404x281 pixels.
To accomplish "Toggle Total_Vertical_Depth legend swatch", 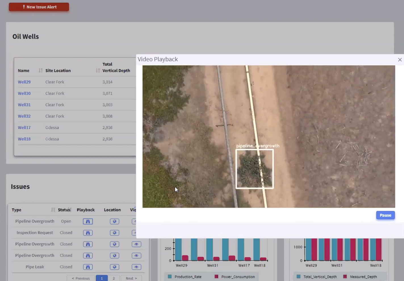I will pos(298,276).
